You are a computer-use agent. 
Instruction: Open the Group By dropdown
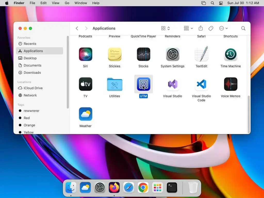[x=188, y=28]
